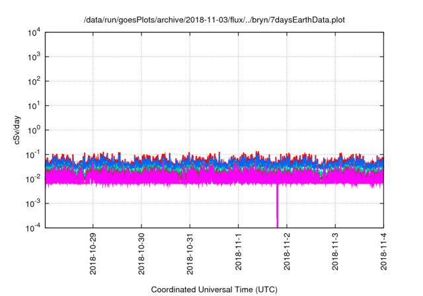Click the 10^2 y-axis tick label
The height and width of the screenshot is (296, 423).
click(x=34, y=81)
